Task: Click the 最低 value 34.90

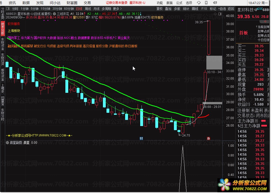Action: pyautogui.click(x=259, y=80)
